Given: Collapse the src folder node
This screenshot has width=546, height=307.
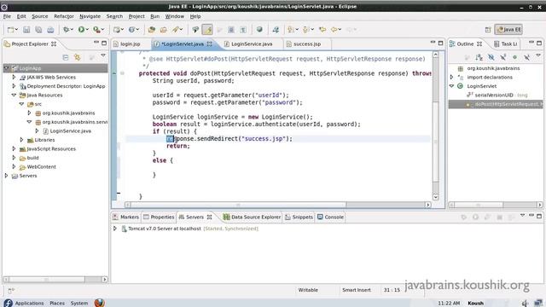Looking at the screenshot, I should (x=21, y=104).
